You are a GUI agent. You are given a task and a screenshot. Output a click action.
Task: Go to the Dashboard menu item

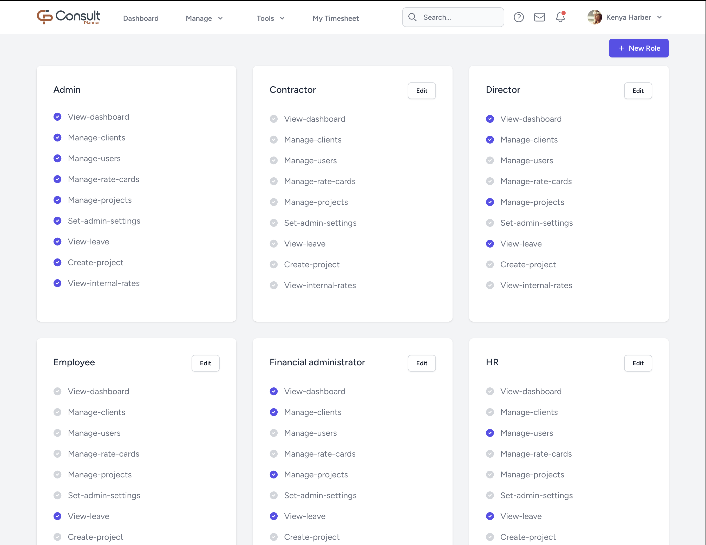[x=141, y=18]
